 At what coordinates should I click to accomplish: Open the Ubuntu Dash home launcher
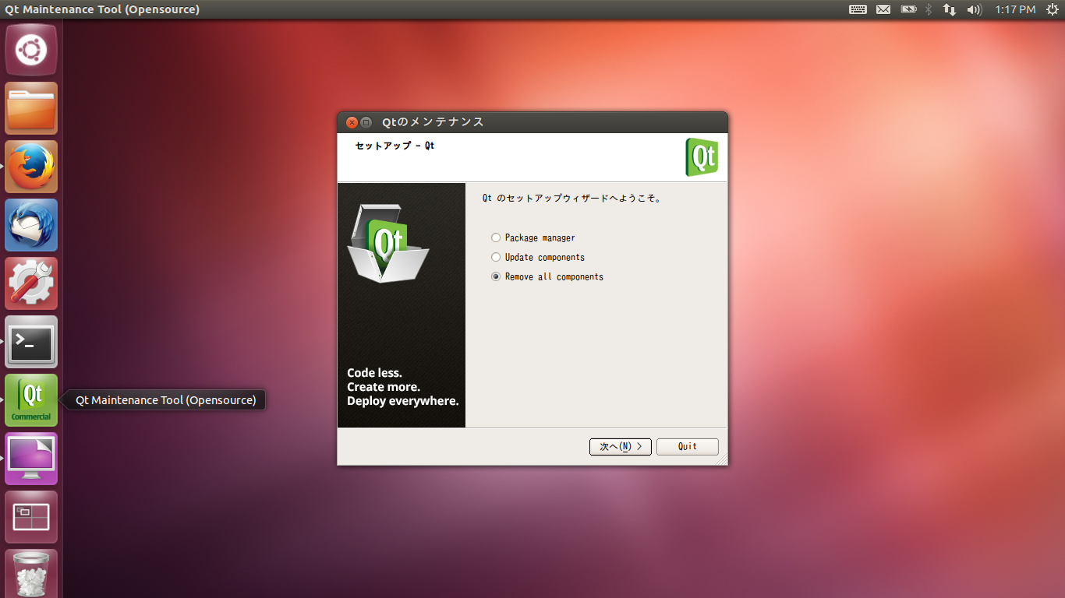(31, 51)
